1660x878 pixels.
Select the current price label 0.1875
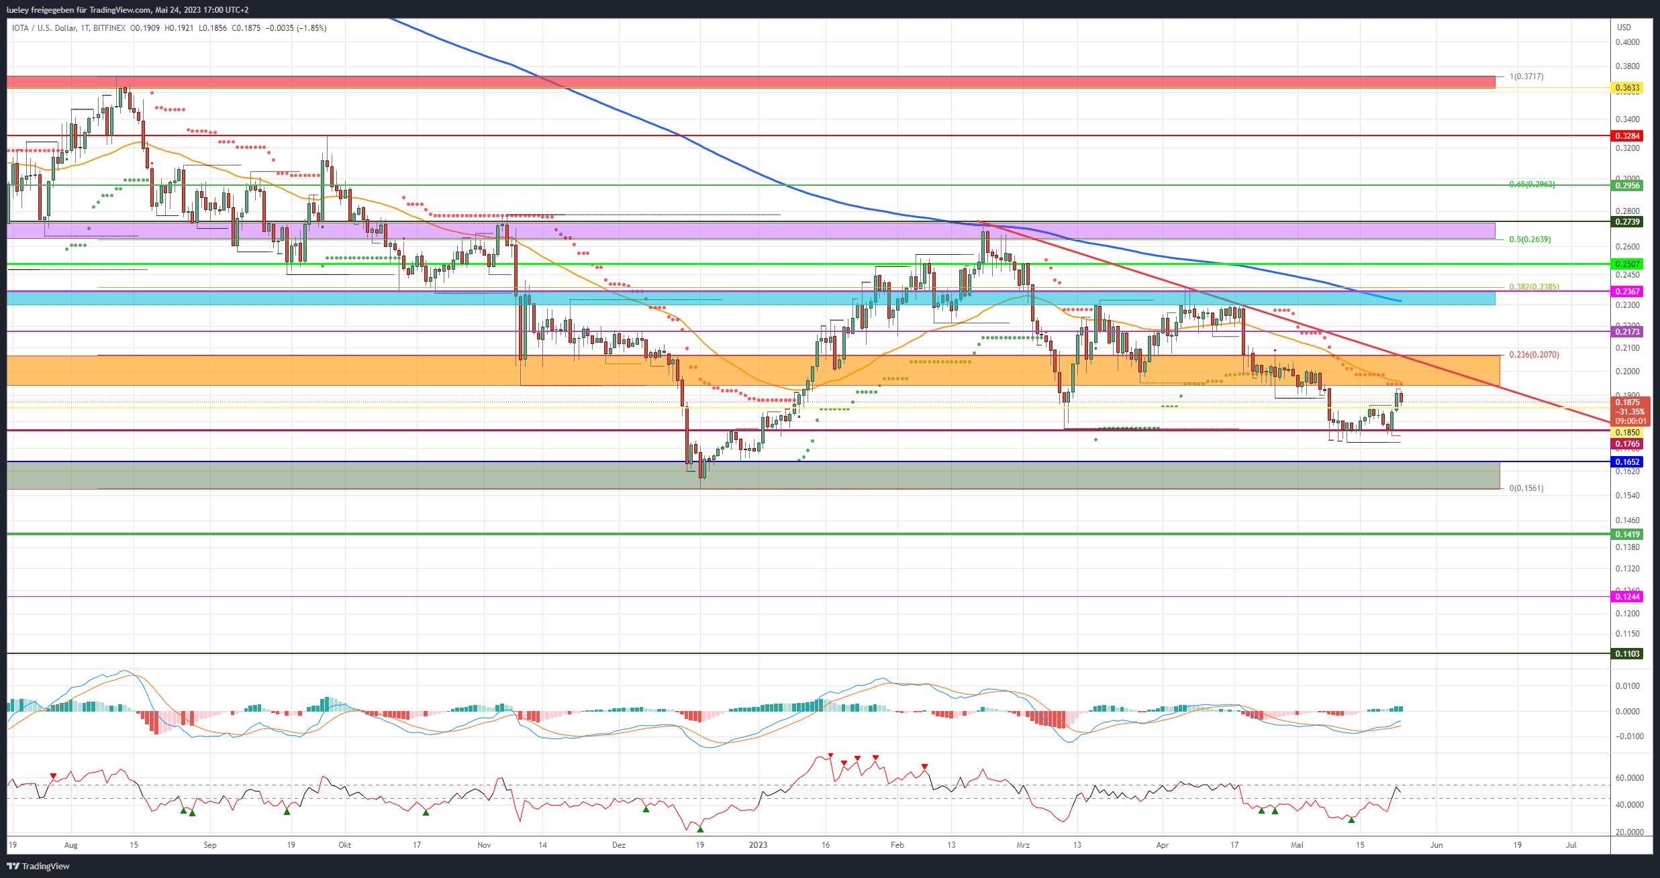tap(1627, 402)
